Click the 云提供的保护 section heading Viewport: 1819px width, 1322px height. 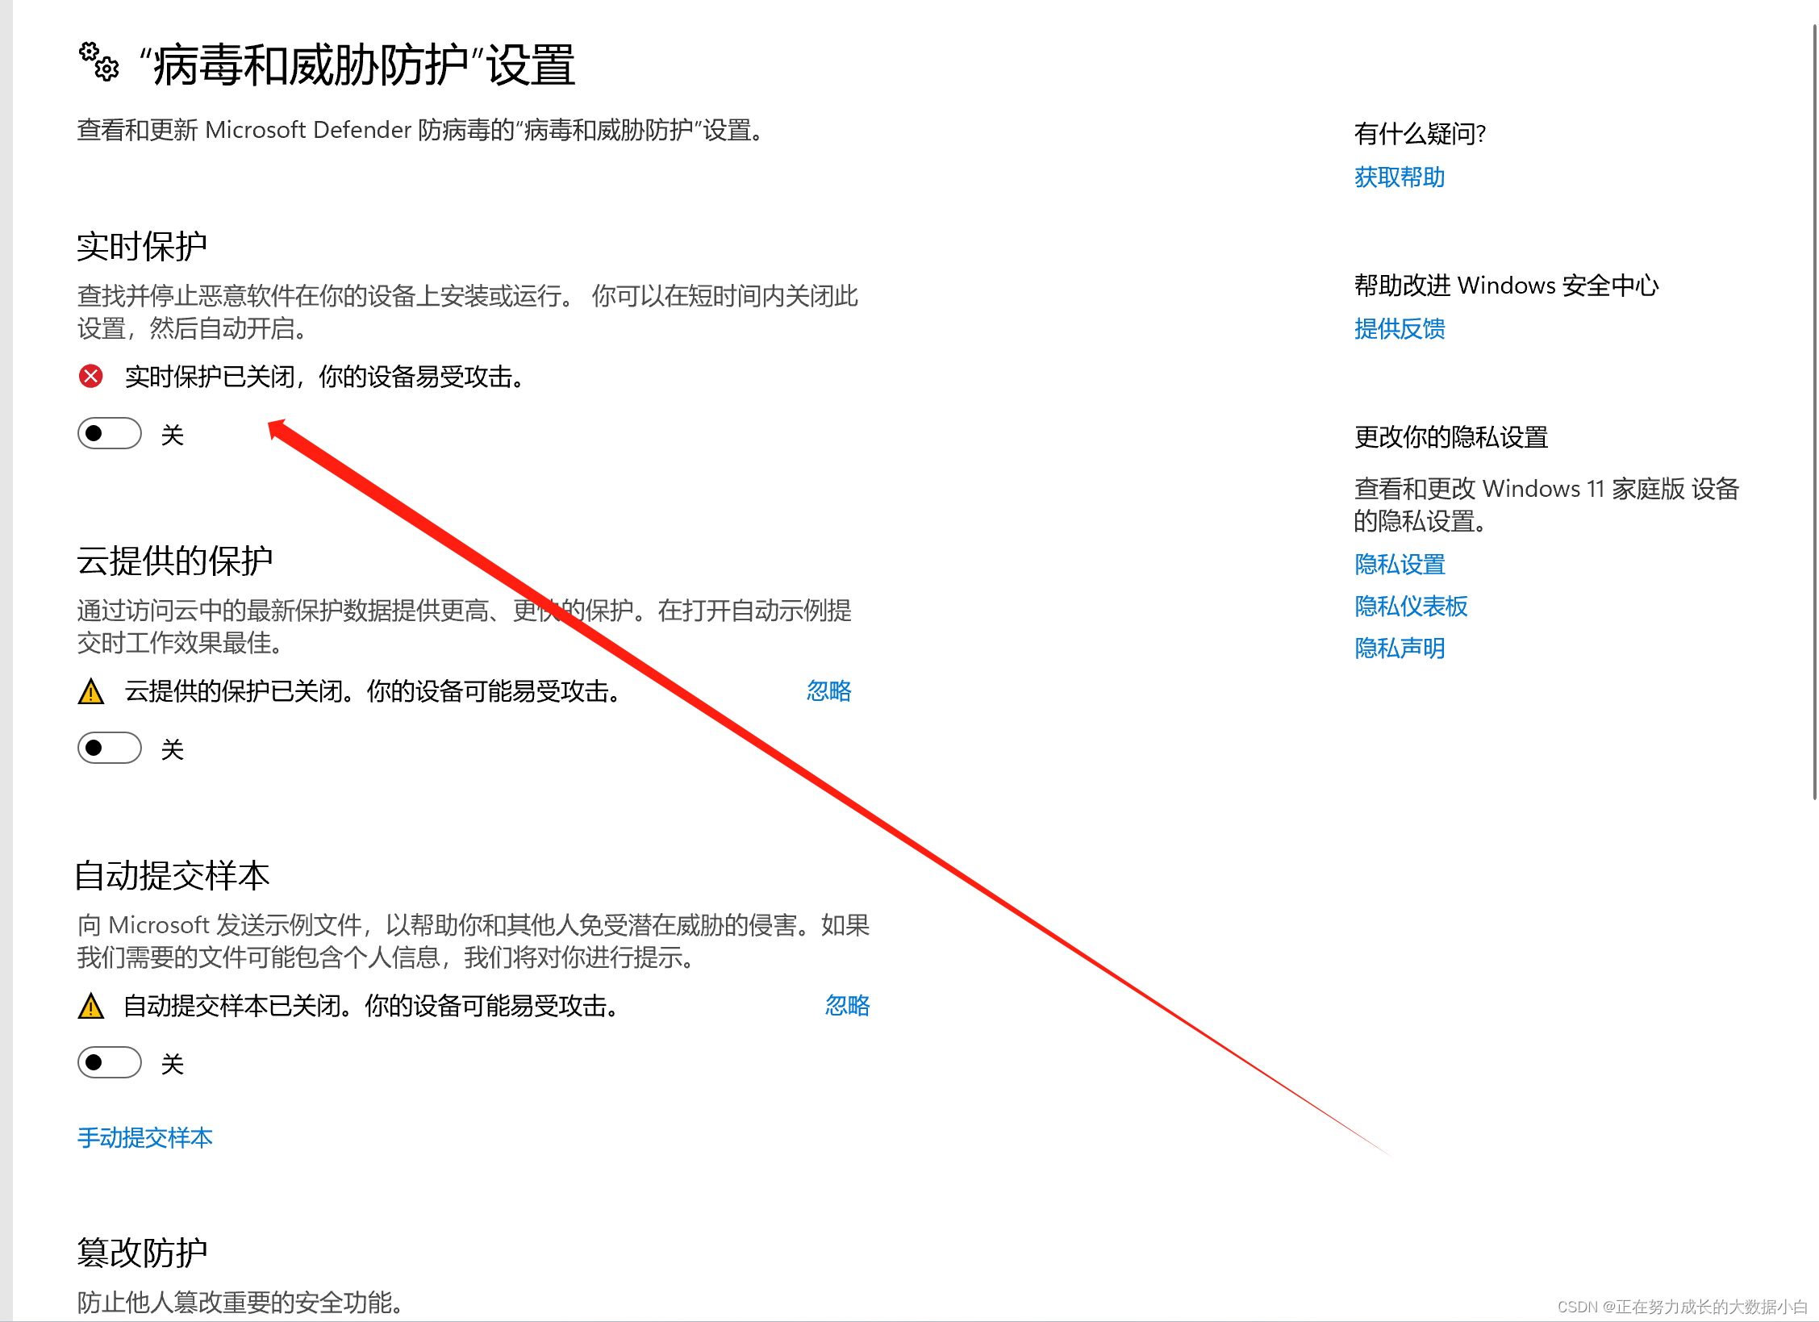[x=175, y=561]
